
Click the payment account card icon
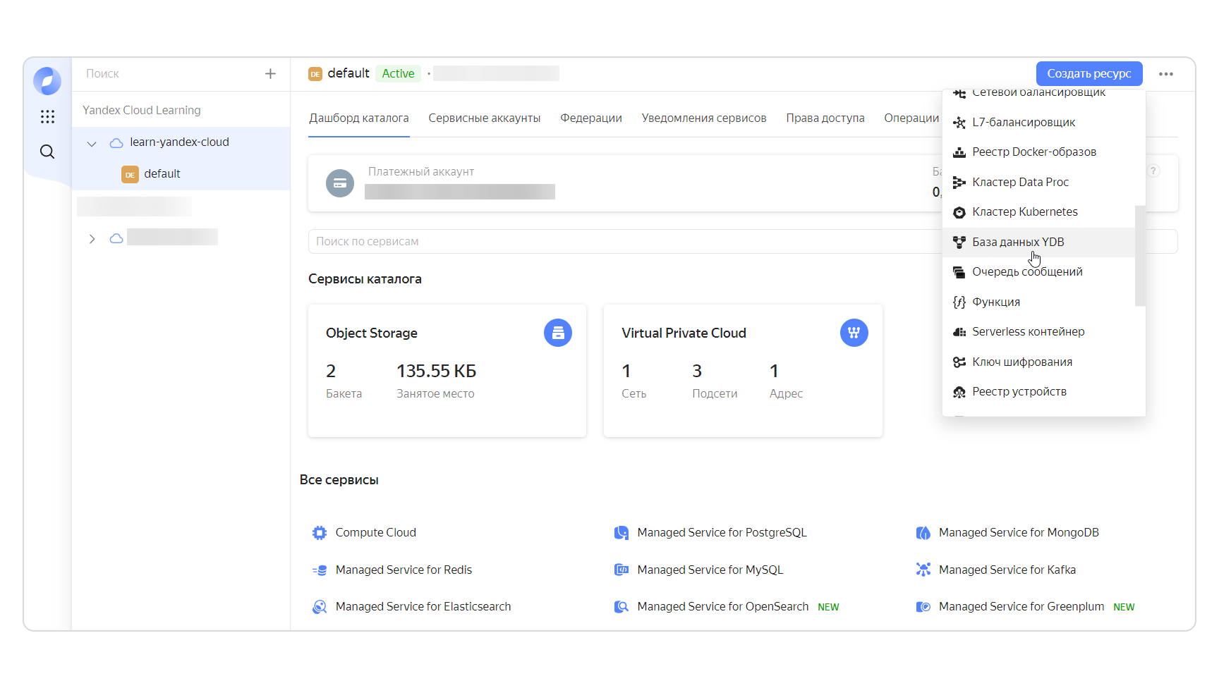pos(340,183)
